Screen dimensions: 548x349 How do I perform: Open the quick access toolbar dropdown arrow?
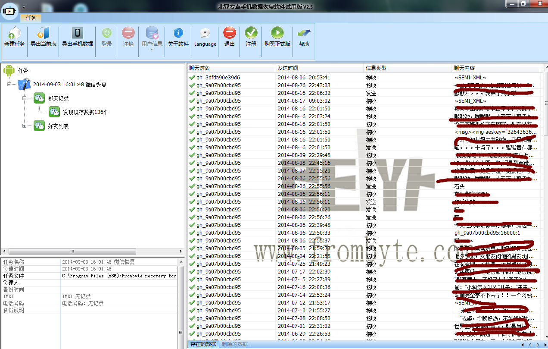point(24,7)
